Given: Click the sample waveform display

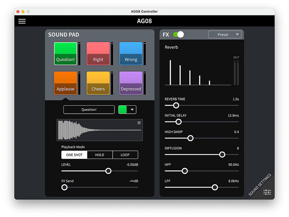Looking at the screenshot, I should click(x=100, y=130).
